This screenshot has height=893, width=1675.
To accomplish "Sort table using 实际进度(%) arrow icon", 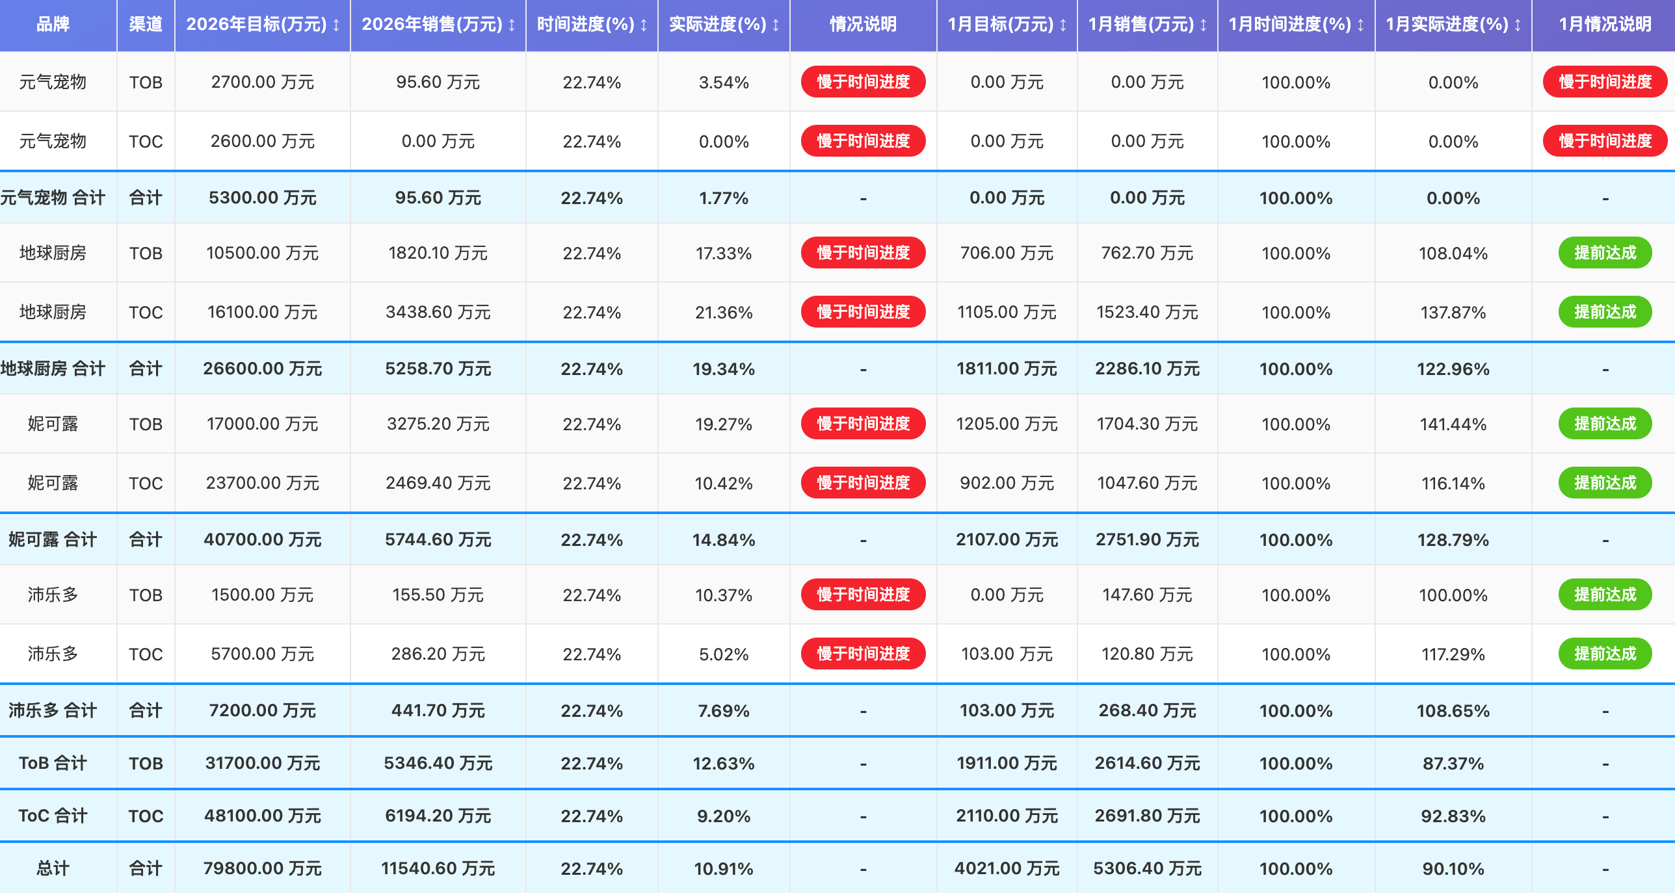I will click(776, 25).
